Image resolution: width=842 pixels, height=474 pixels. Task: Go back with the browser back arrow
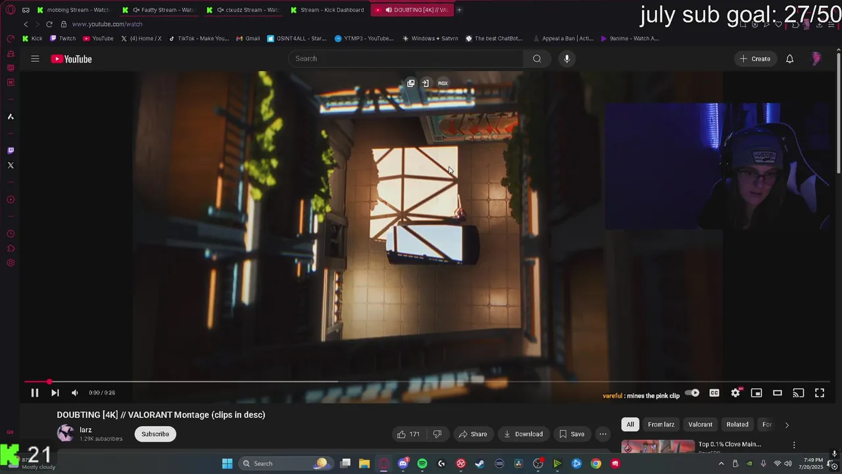point(26,24)
